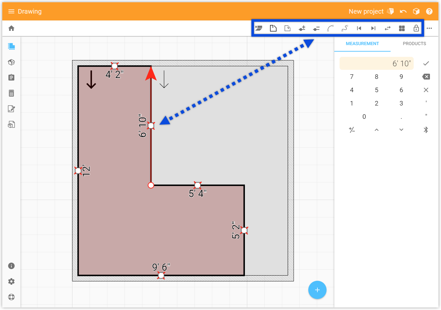Confirm measurement with the checkmark
The image size is (441, 310).
point(426,63)
